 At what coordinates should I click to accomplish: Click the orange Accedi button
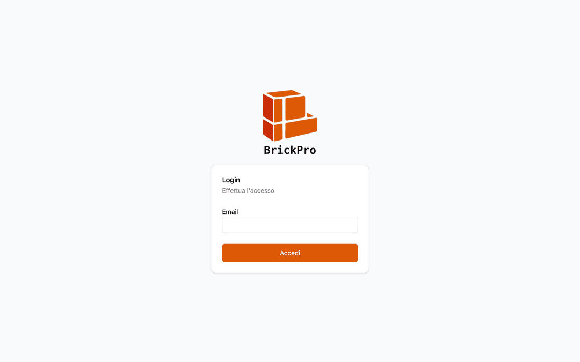290,253
